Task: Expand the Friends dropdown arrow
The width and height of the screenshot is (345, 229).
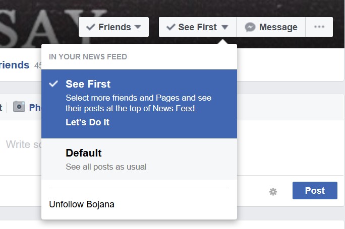Action: click(138, 27)
